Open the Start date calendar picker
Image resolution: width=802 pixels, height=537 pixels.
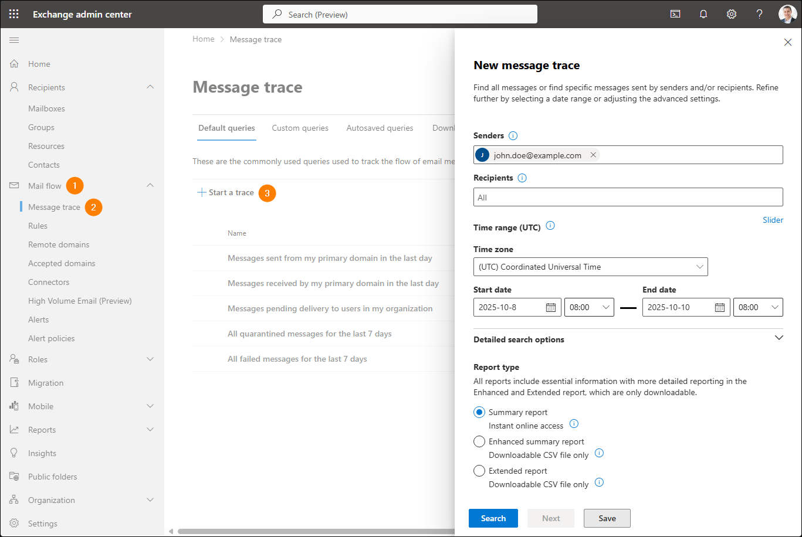click(552, 307)
